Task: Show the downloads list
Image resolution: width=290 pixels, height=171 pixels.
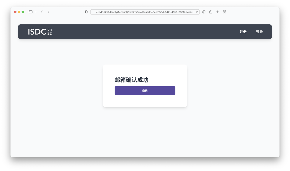Action: click(204, 12)
